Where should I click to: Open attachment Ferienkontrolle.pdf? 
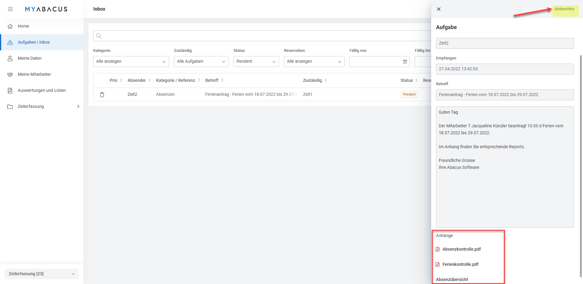click(x=460, y=264)
